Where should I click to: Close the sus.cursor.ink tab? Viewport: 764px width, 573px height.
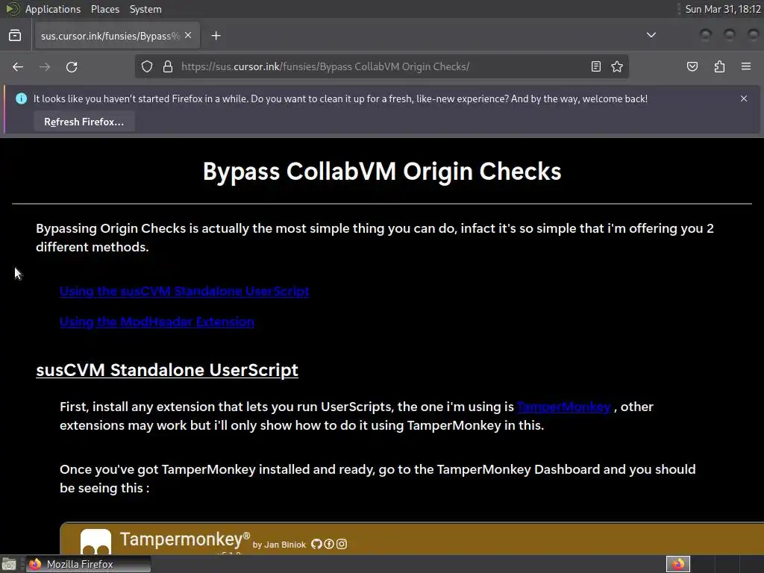click(188, 36)
